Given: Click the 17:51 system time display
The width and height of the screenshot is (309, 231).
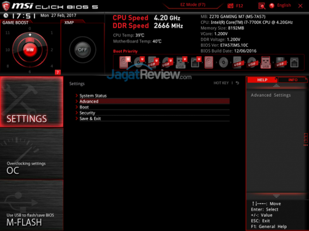Looking at the screenshot, I should 24,15.
